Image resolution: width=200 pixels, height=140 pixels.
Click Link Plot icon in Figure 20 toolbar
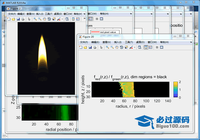point(140,48)
